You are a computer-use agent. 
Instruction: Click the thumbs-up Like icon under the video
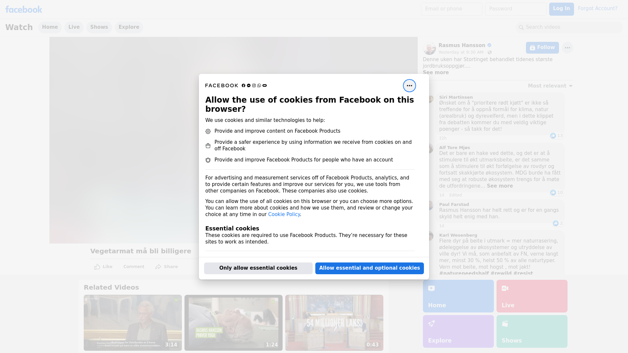(97, 267)
